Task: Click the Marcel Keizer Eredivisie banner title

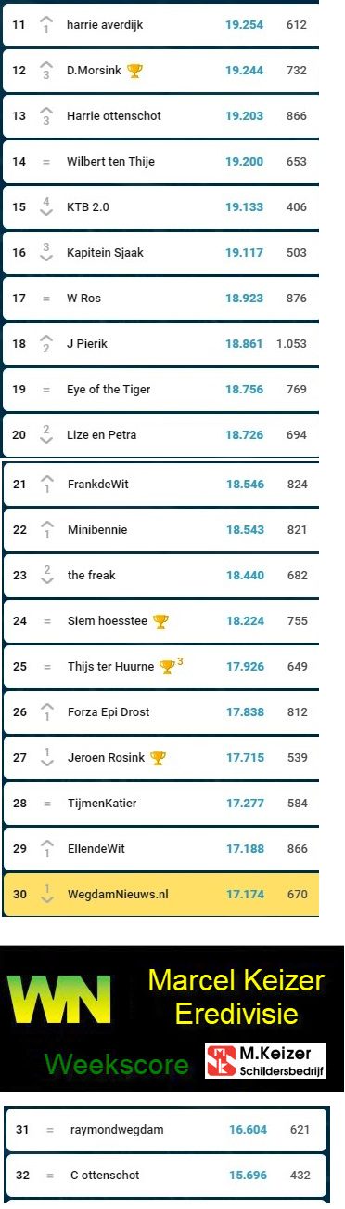Action: [x=236, y=996]
